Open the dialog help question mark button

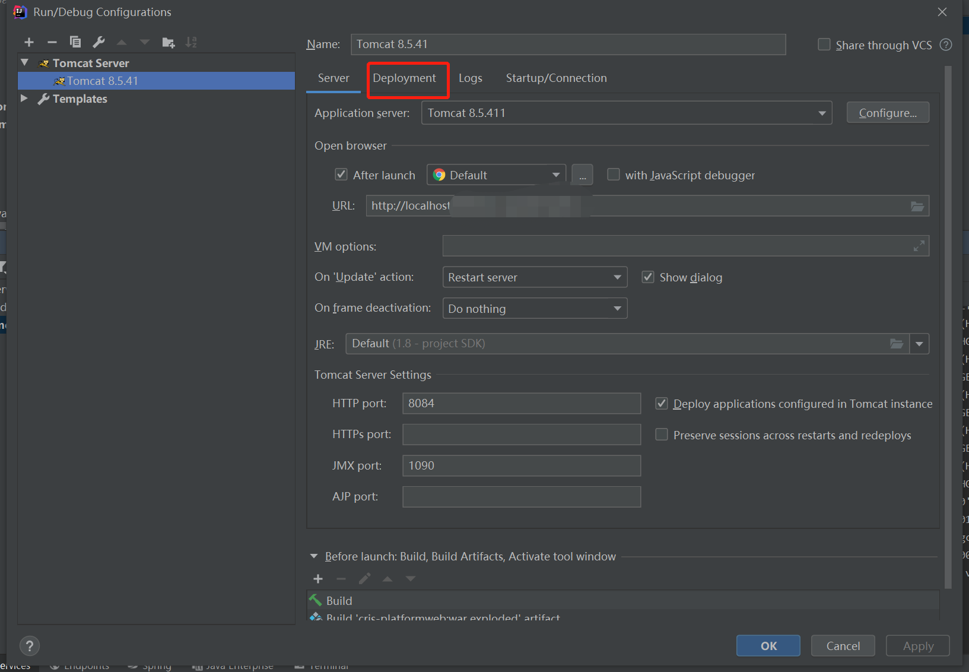pyautogui.click(x=30, y=646)
